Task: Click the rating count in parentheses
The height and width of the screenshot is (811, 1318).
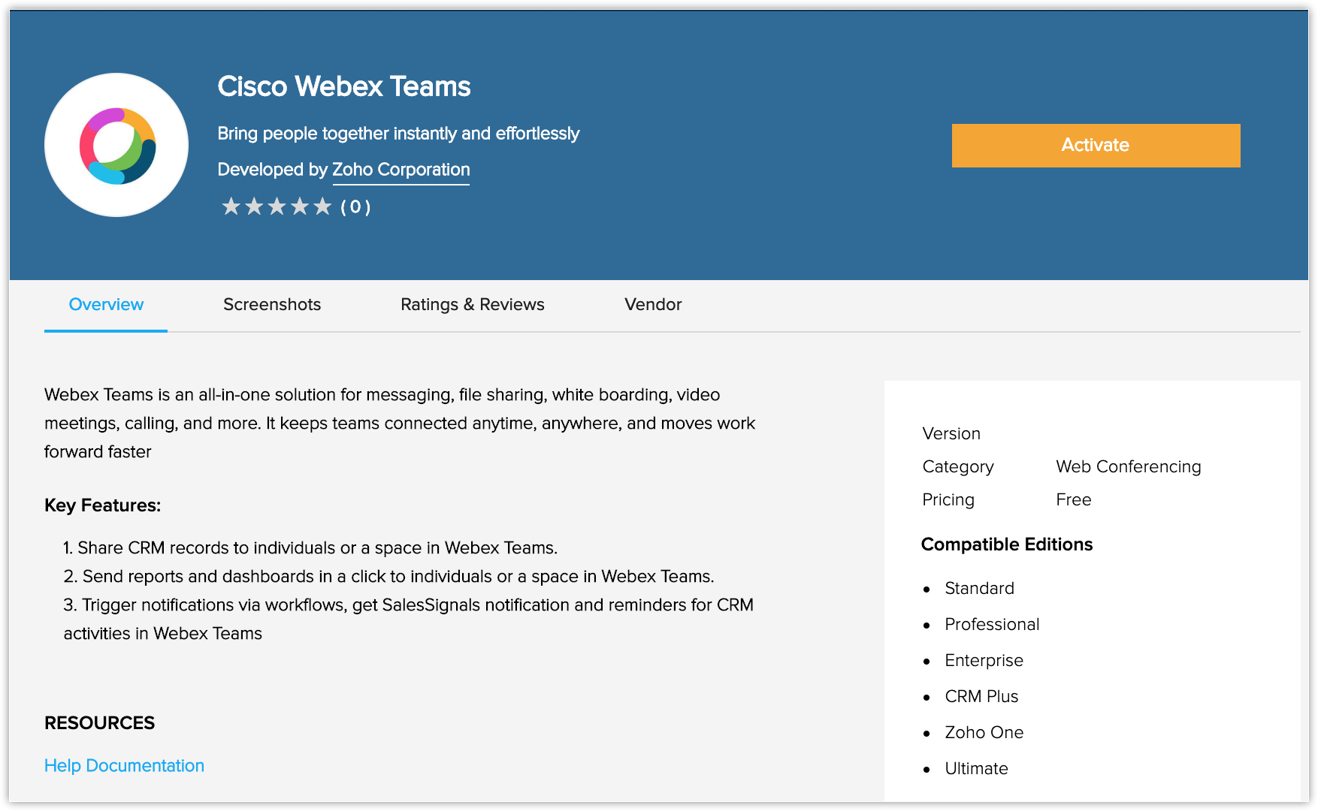Action: coord(355,207)
